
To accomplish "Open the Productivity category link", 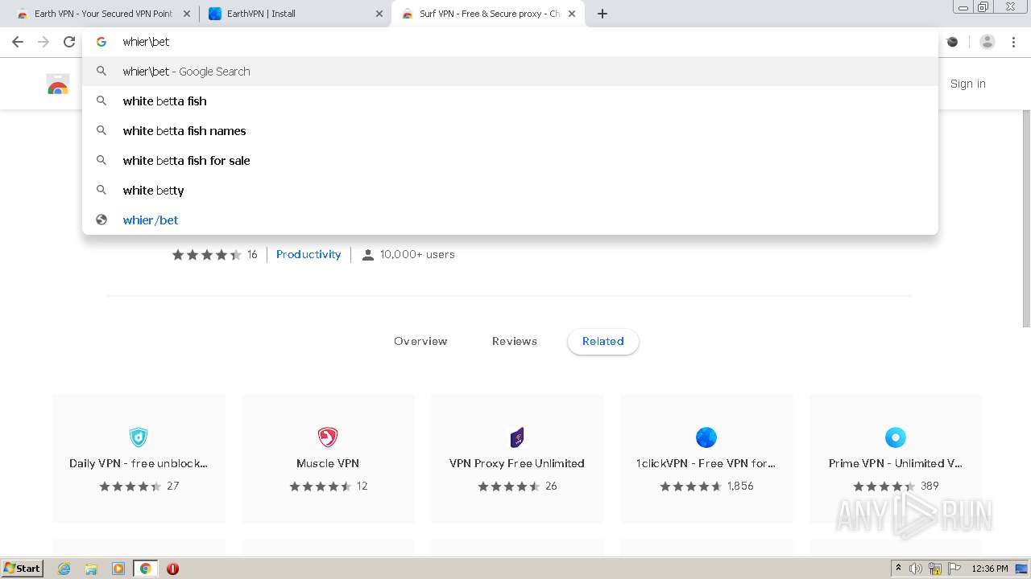I will click(308, 254).
